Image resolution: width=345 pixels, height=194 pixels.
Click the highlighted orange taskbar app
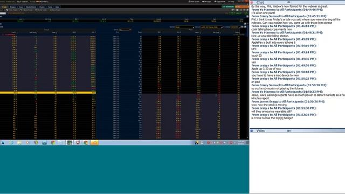point(95,143)
